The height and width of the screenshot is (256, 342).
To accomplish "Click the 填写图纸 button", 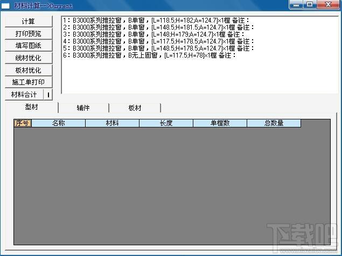I will coord(29,46).
